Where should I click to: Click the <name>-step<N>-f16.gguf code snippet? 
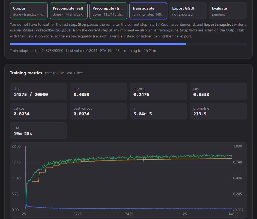[x=47, y=30]
